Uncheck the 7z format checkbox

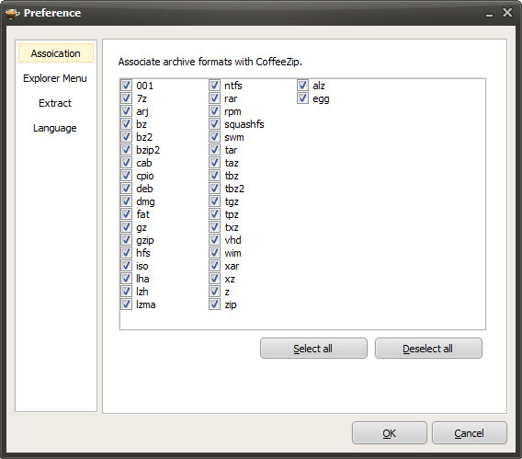[x=126, y=98]
